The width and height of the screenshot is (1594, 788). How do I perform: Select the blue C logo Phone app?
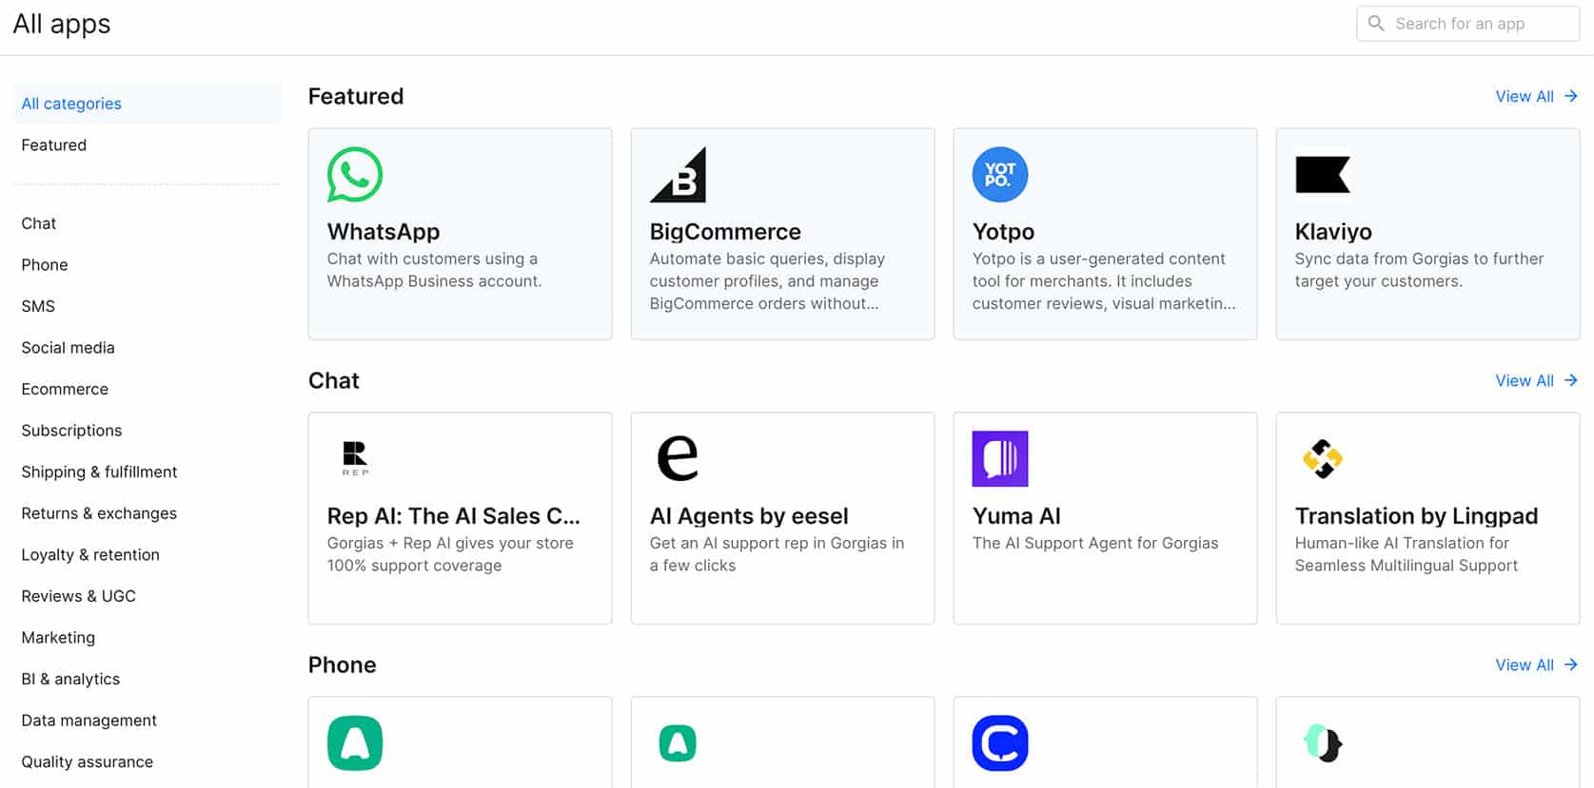1000,742
